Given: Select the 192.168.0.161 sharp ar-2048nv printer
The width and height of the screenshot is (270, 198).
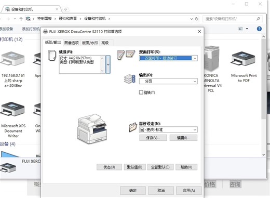Looking at the screenshot, I should coord(13,69).
